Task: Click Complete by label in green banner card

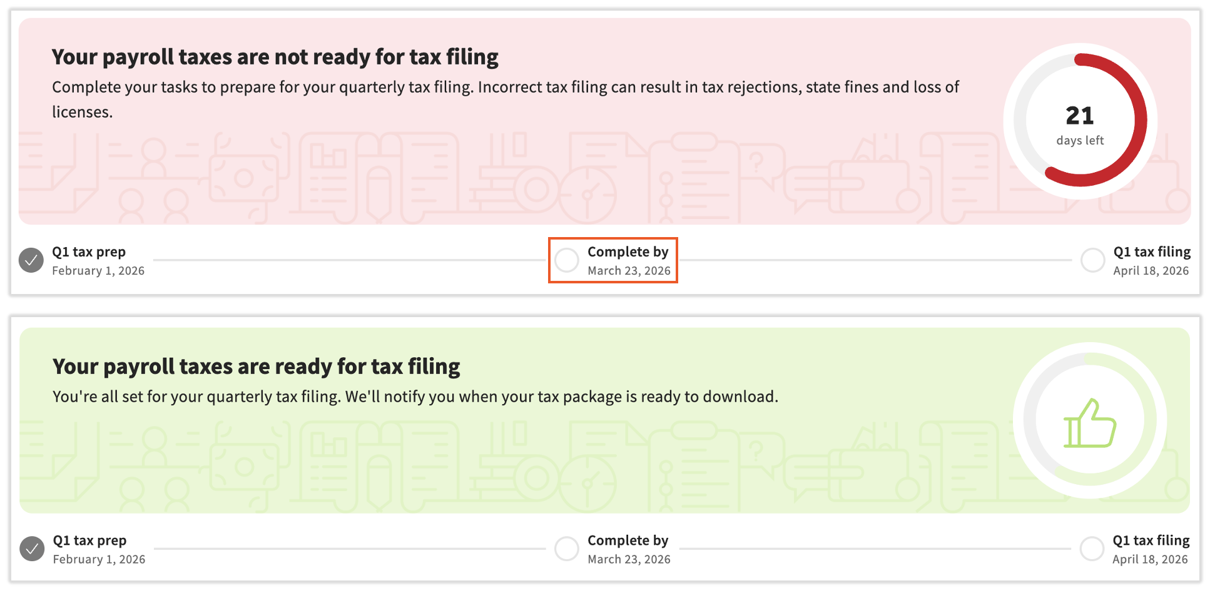Action: [628, 540]
